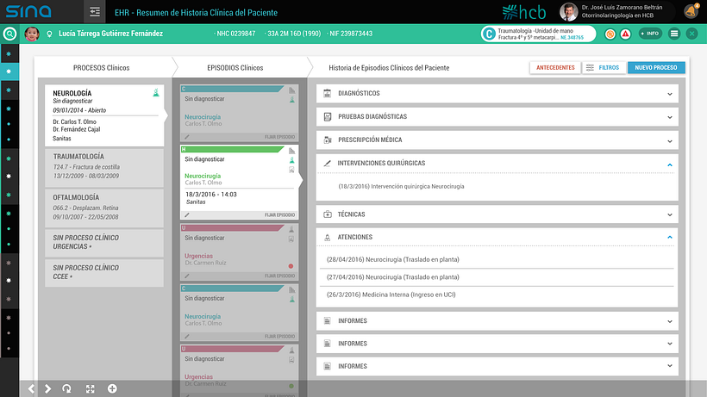Open the FILTROS filter options
The width and height of the screenshot is (707, 397).
pyautogui.click(x=604, y=67)
